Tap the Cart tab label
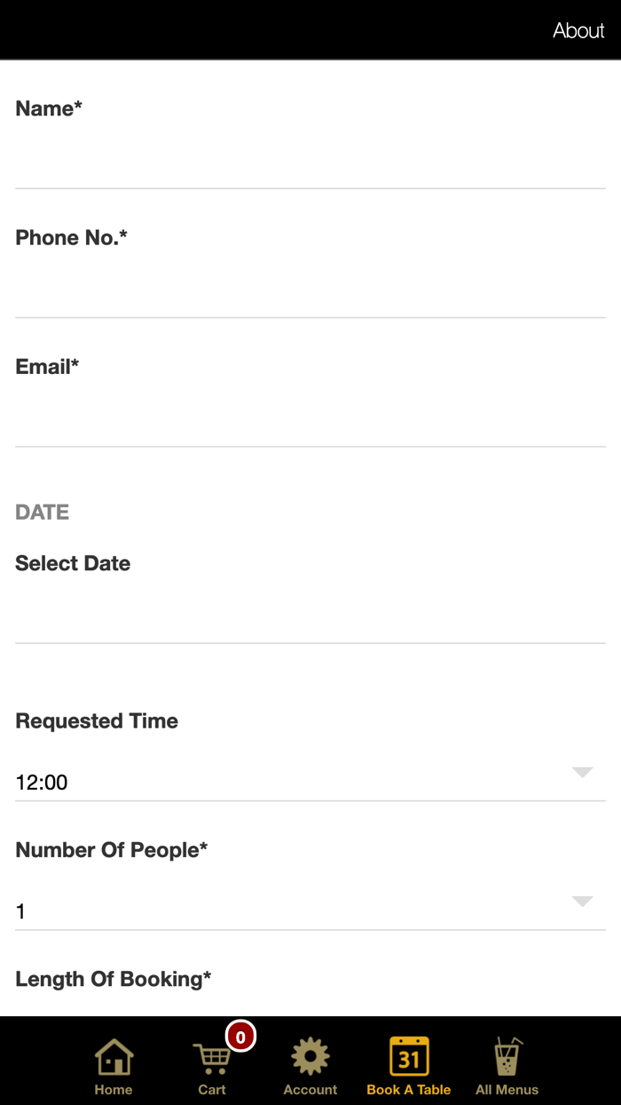 click(x=212, y=1090)
